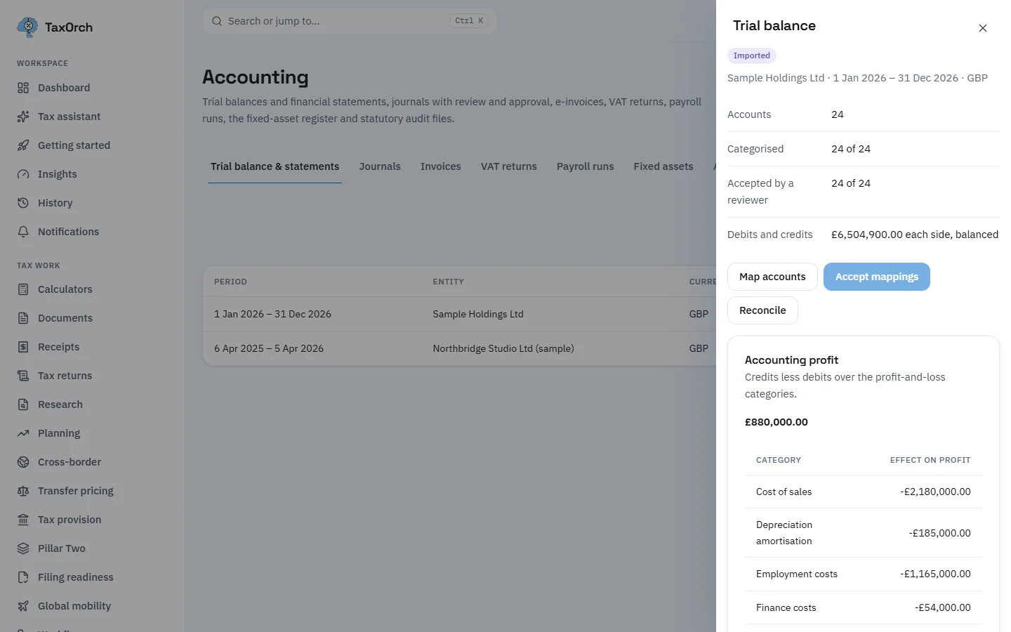Click the Accept mappings button
This screenshot has height=632, width=1011.
click(x=877, y=277)
